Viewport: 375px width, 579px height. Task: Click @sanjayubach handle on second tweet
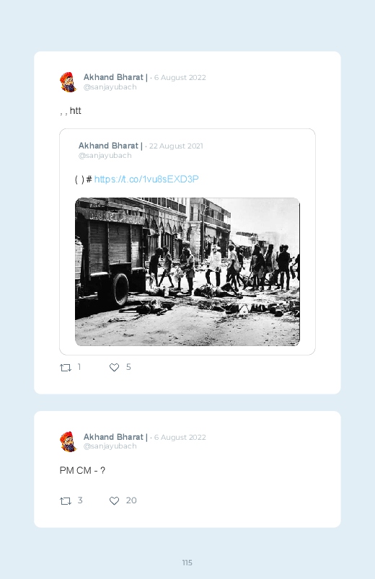tap(110, 446)
